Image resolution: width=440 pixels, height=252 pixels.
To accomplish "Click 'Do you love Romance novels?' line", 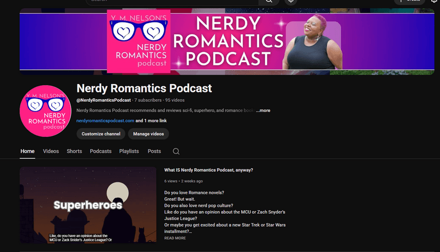I will (x=194, y=193).
